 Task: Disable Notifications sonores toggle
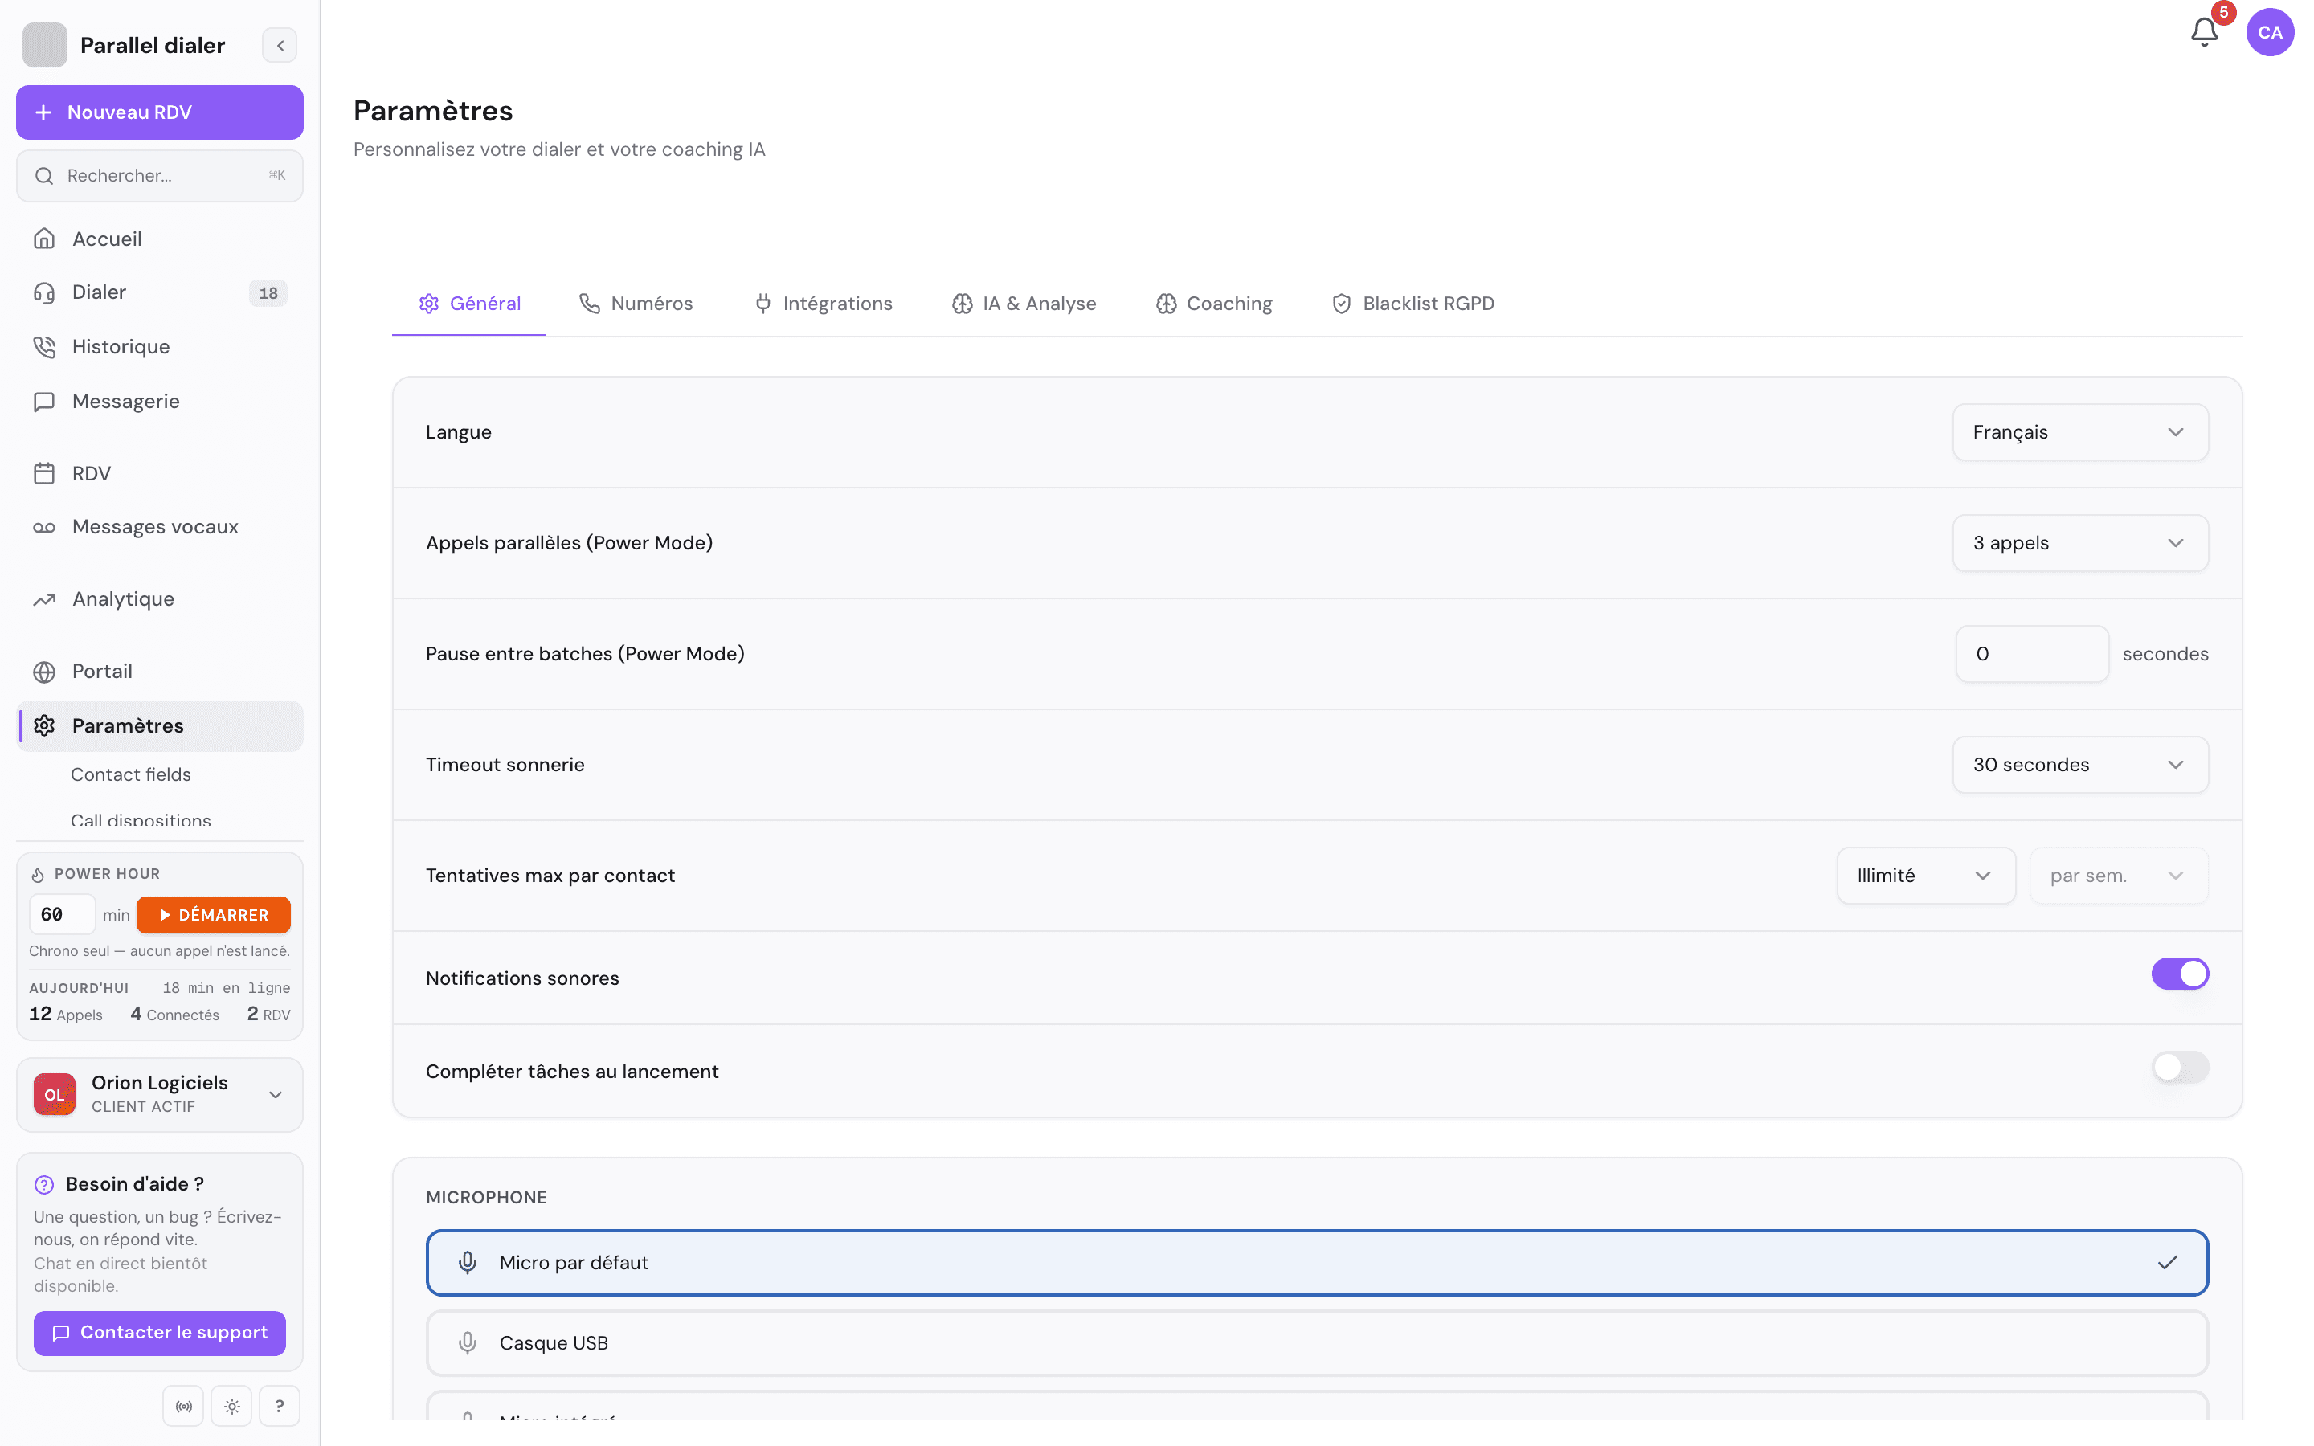pyautogui.click(x=2179, y=974)
